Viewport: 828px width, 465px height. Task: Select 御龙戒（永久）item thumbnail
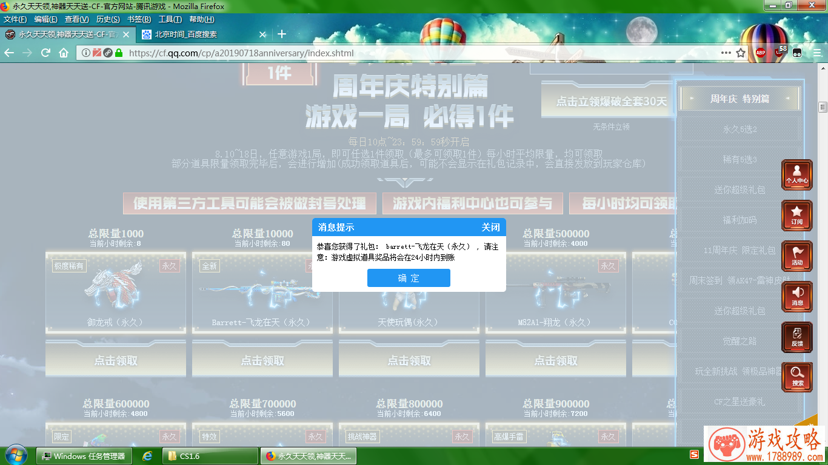pyautogui.click(x=116, y=293)
